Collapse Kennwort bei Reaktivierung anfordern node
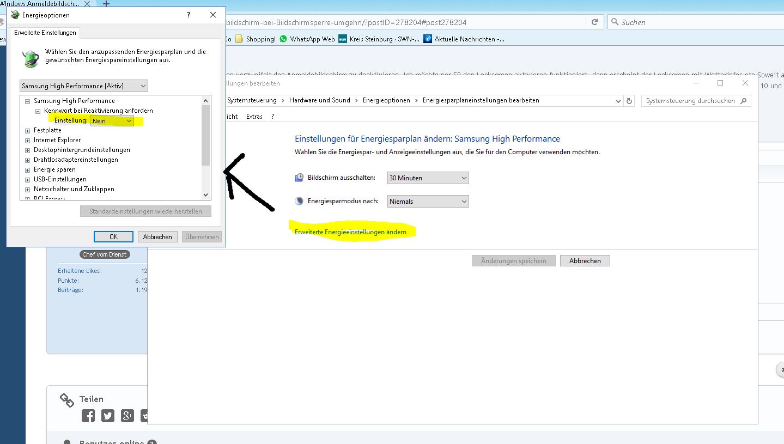The width and height of the screenshot is (784, 444). (x=38, y=111)
